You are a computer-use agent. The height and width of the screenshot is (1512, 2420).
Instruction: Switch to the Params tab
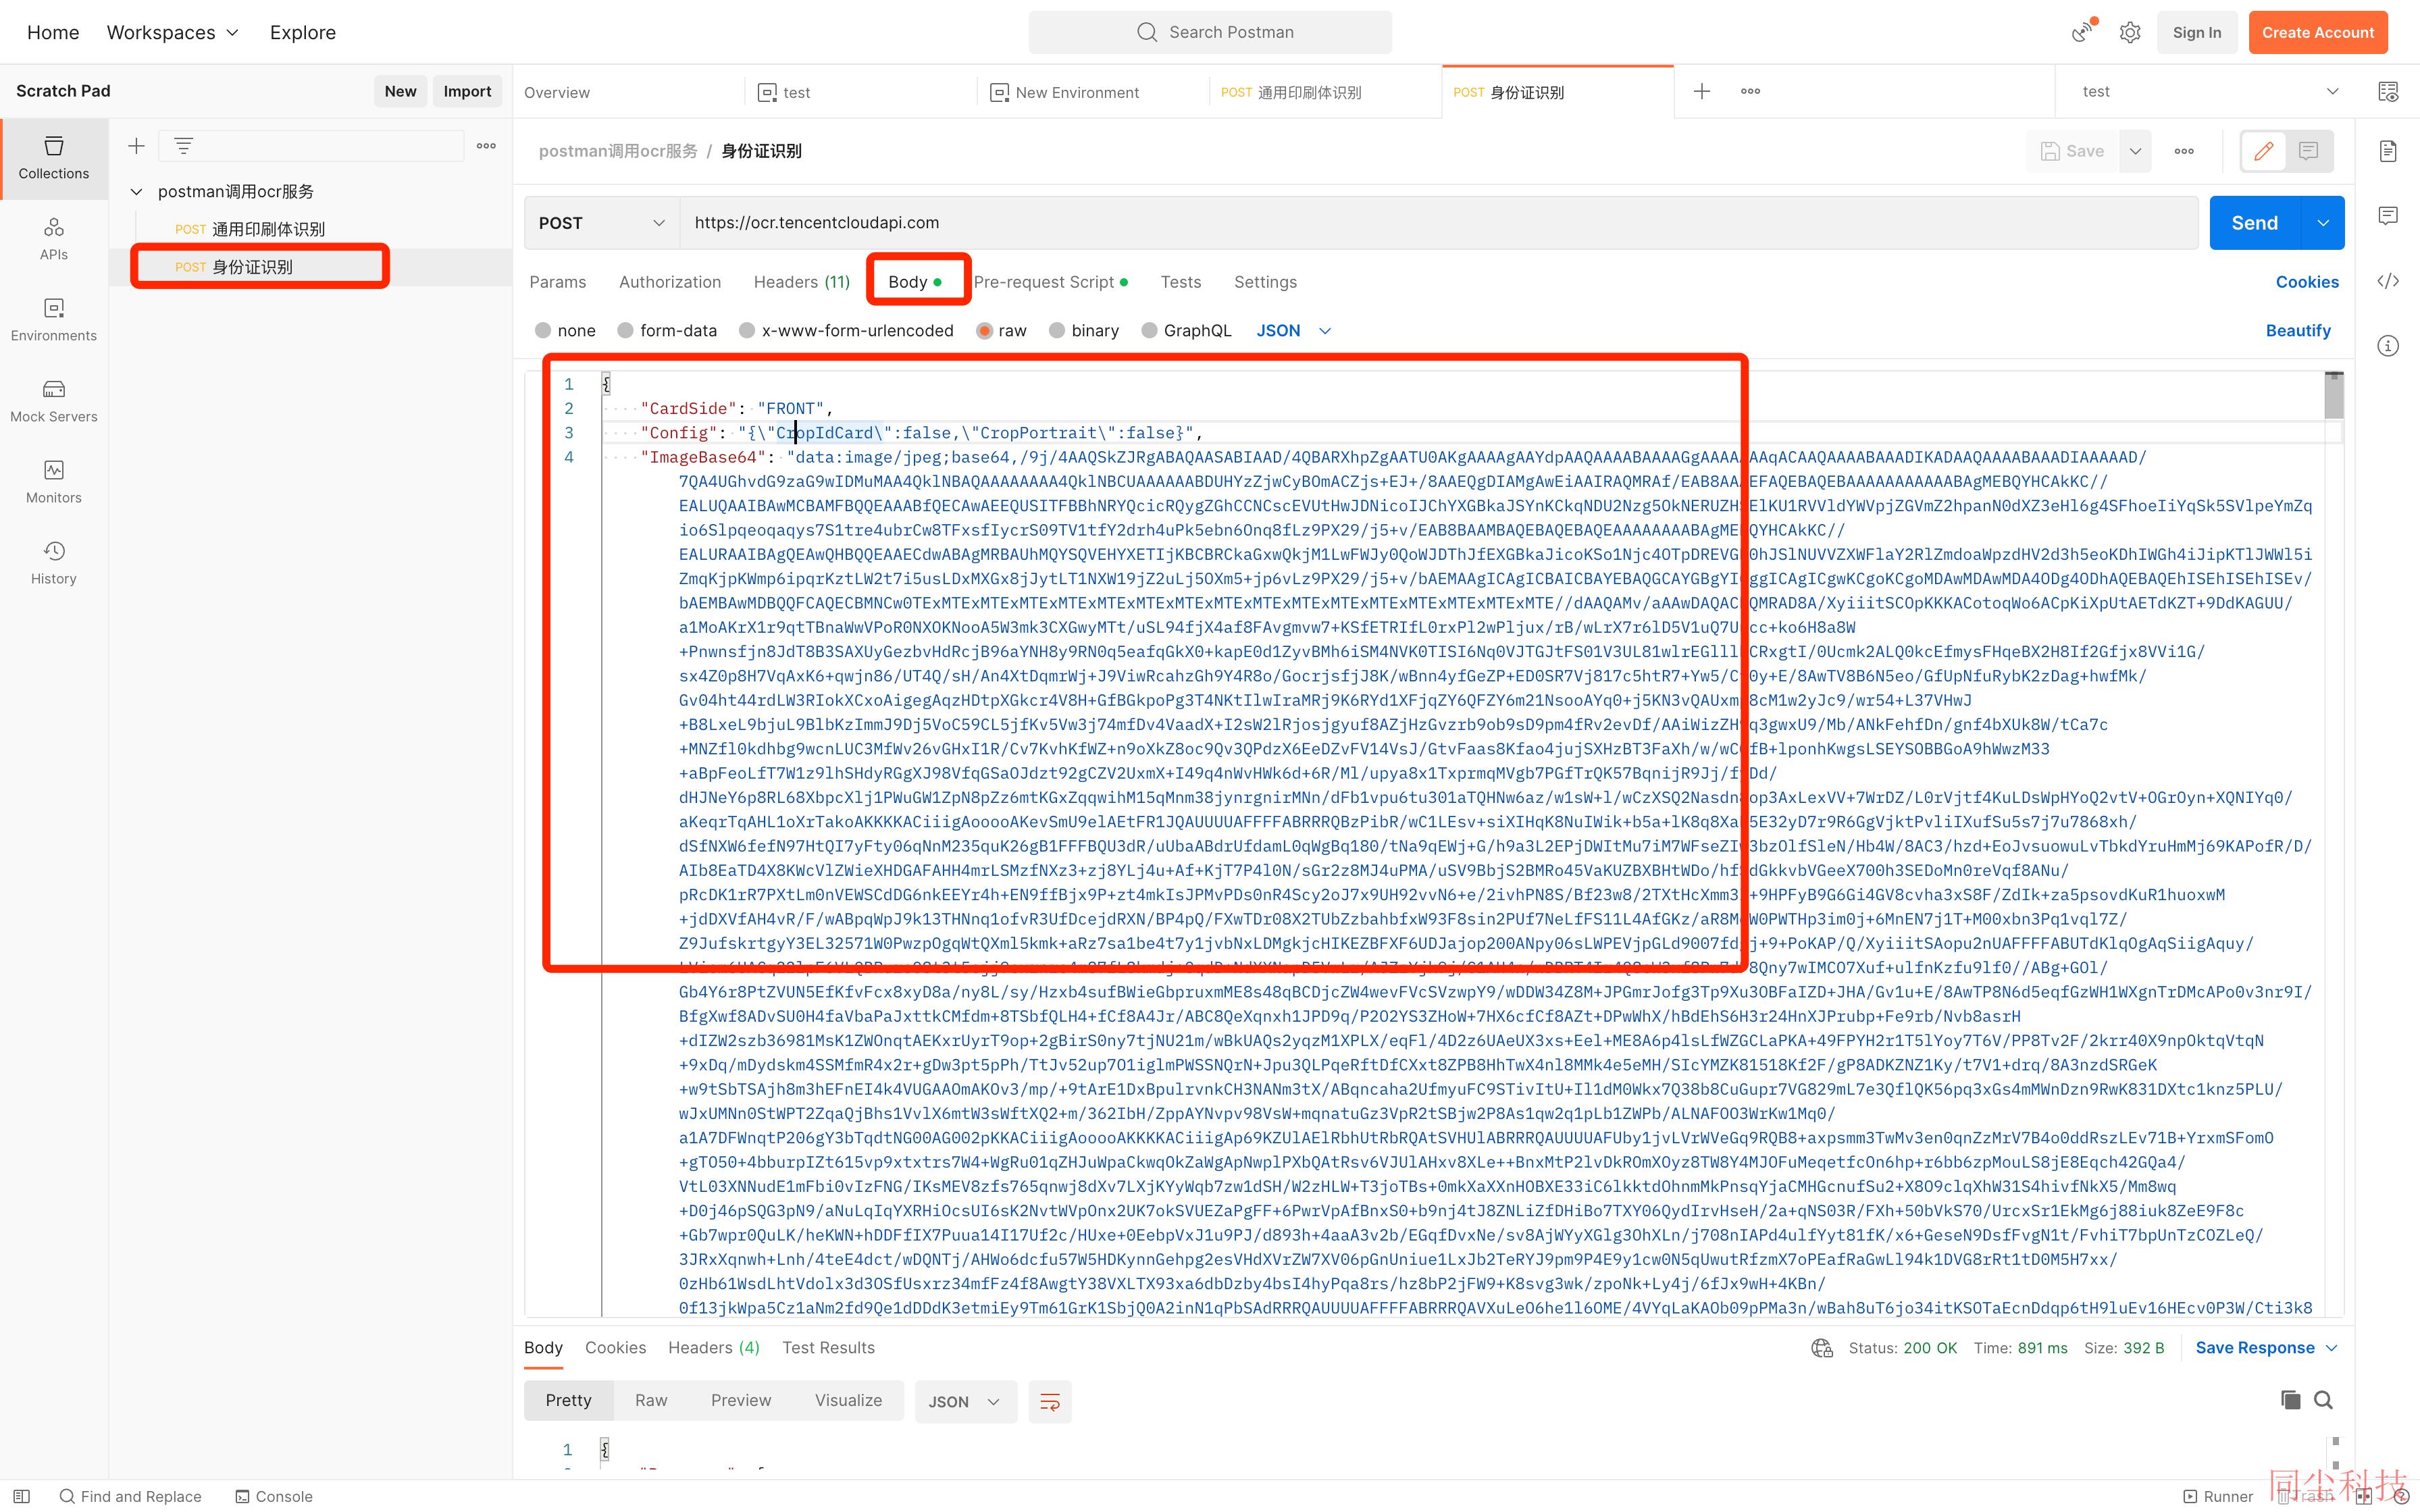pyautogui.click(x=558, y=282)
